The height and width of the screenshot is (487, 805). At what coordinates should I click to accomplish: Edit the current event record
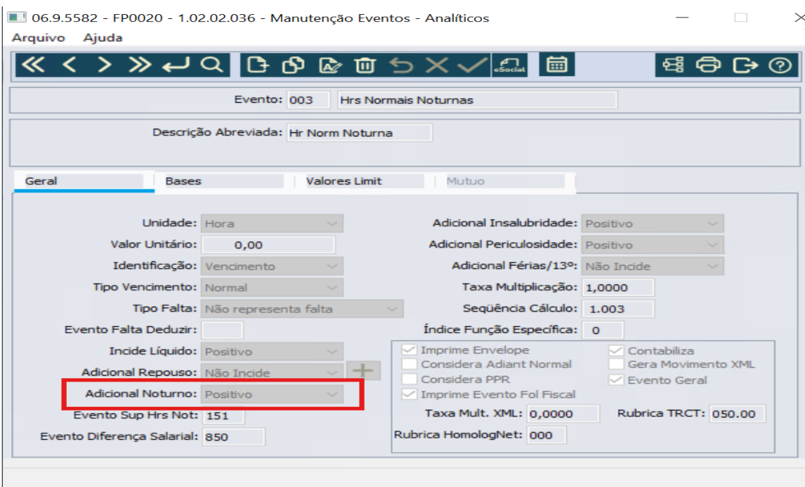pyautogui.click(x=329, y=65)
